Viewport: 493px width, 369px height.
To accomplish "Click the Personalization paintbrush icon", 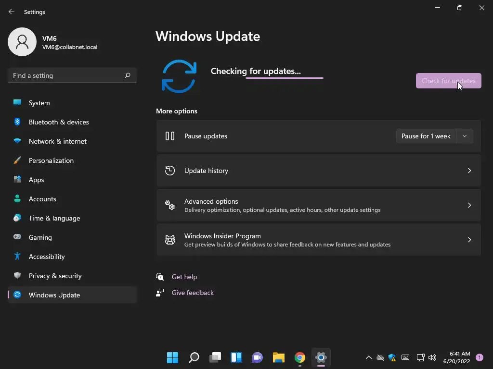I will (17, 160).
